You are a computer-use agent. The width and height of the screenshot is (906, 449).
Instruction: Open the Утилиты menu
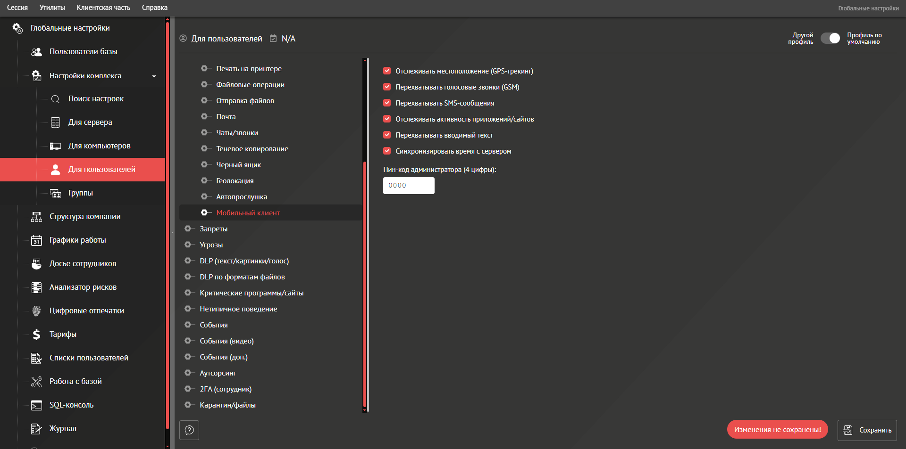tap(52, 8)
